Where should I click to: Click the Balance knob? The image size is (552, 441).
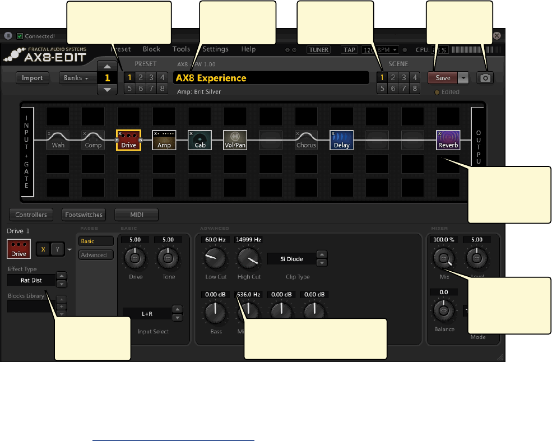(444, 310)
